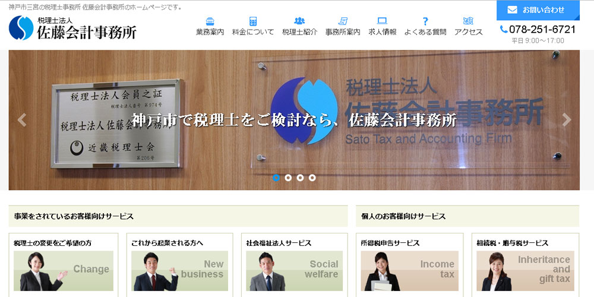Click the 税理士紹介 people icon
594x297 pixels.
[299, 21]
